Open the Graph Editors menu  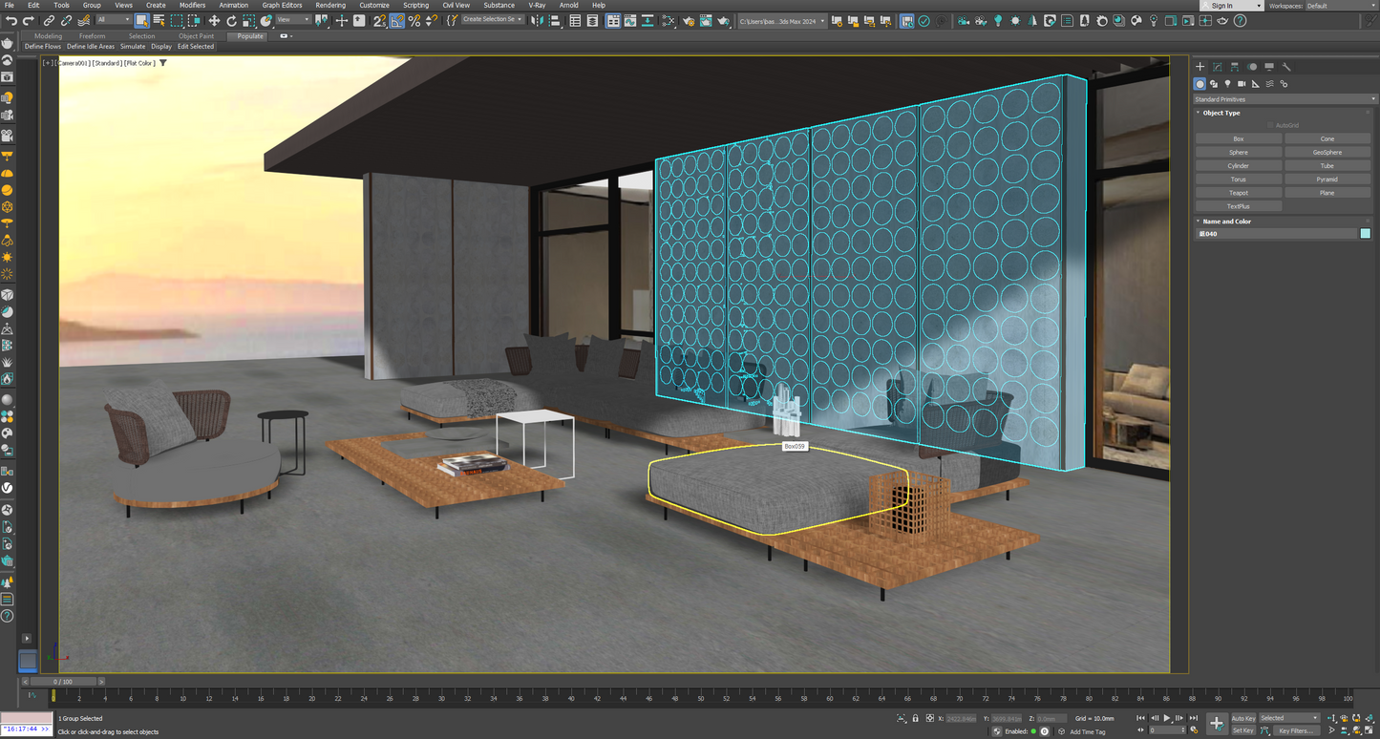point(282,5)
